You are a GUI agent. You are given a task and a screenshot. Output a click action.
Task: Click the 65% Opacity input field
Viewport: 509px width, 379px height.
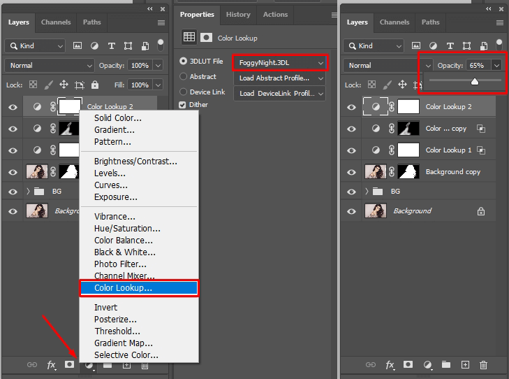477,65
